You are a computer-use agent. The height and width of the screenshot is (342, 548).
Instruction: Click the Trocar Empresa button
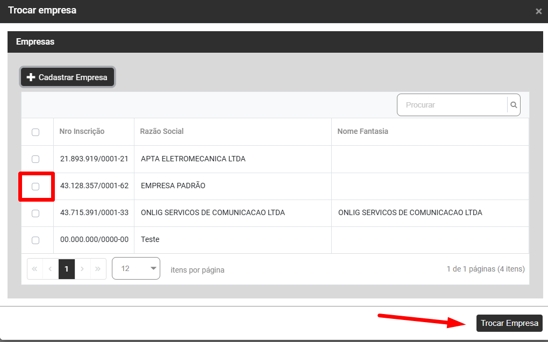coord(509,323)
